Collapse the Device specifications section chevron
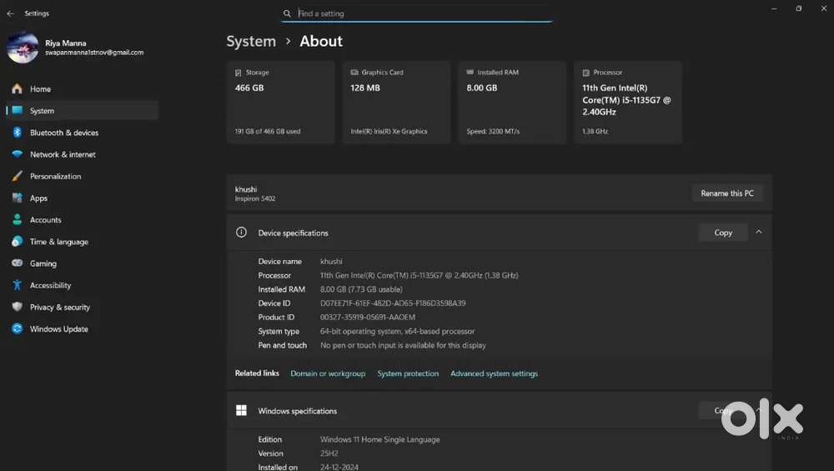The width and height of the screenshot is (834, 471). (x=759, y=233)
